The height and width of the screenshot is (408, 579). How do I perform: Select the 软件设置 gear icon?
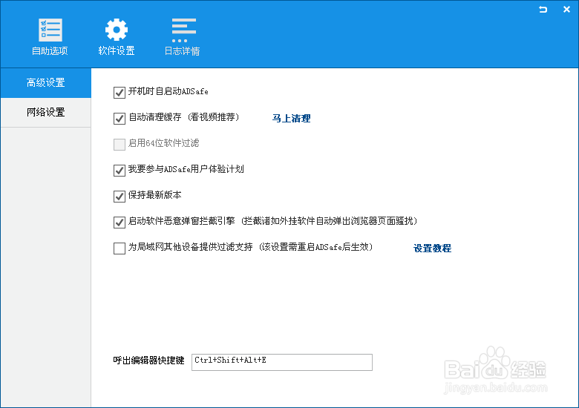coord(117,30)
